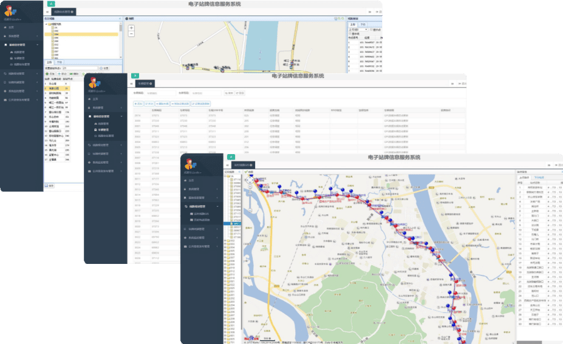Toggle the 地图 checkmark in front window
Viewport: 563px width, 344px height.
click(x=247, y=172)
